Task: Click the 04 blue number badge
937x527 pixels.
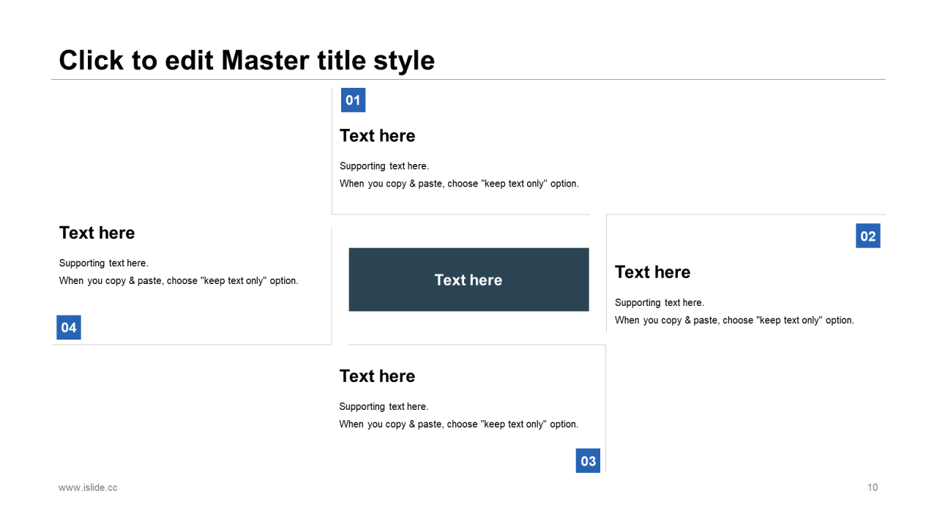Action: pyautogui.click(x=69, y=327)
